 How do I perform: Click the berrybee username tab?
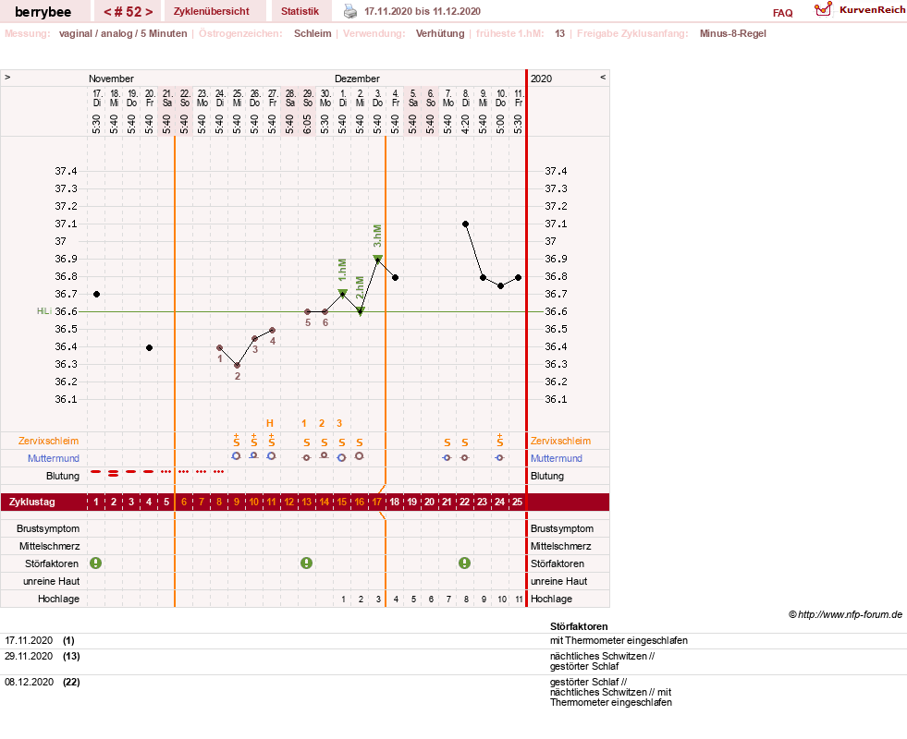(x=43, y=12)
